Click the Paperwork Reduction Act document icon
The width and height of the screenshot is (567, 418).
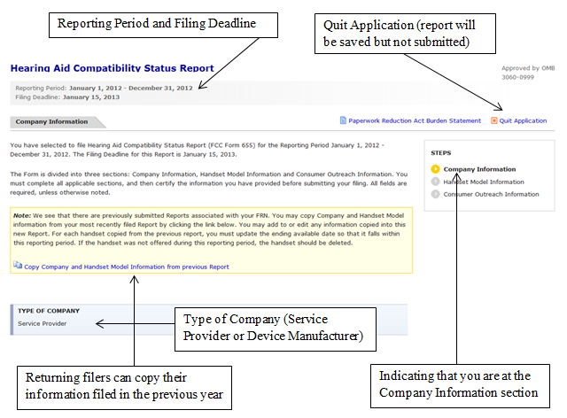tap(344, 120)
